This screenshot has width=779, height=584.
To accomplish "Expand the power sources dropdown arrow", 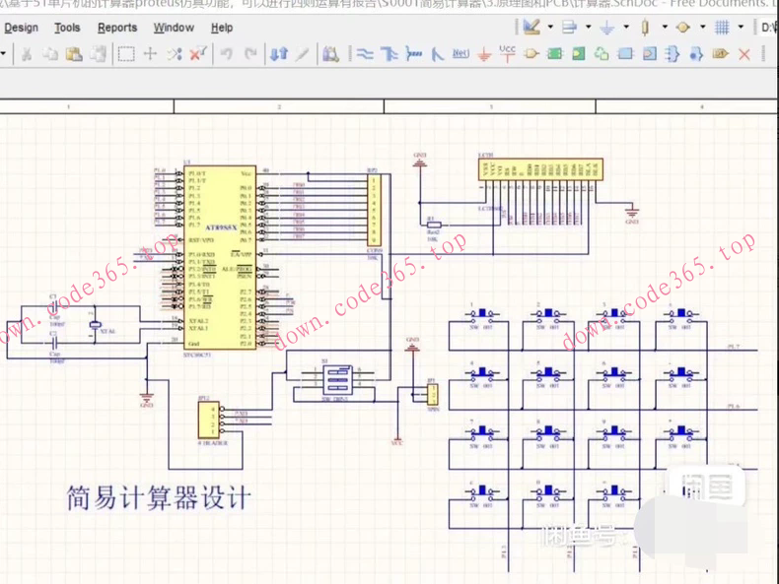I will coord(625,28).
